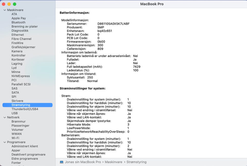Select Volumer in the sidebar
This screenshot has height=166, width=247.
point(17,130)
